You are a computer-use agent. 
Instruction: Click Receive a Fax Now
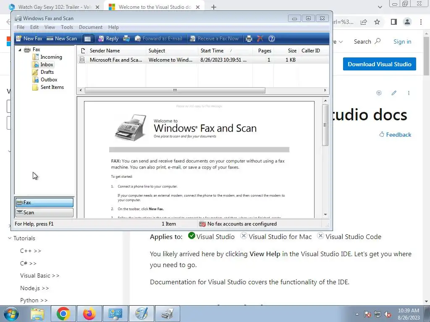(x=215, y=39)
